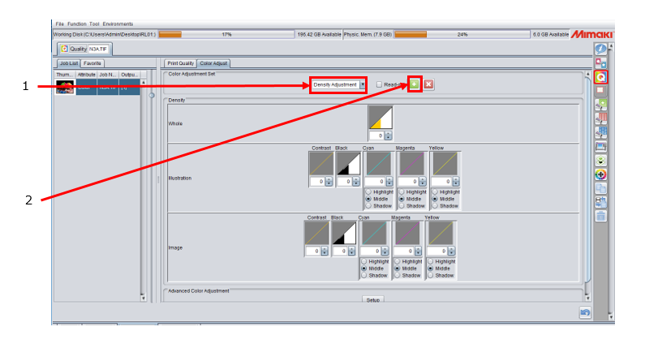Click the Illustration Black curve swatch
This screenshot has height=344, width=645.
348,164
